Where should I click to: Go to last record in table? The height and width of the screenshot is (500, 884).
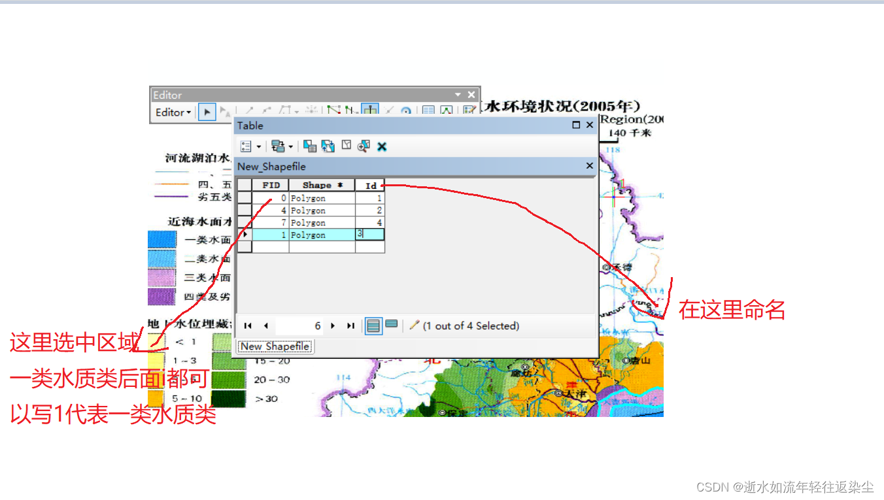[x=350, y=325]
